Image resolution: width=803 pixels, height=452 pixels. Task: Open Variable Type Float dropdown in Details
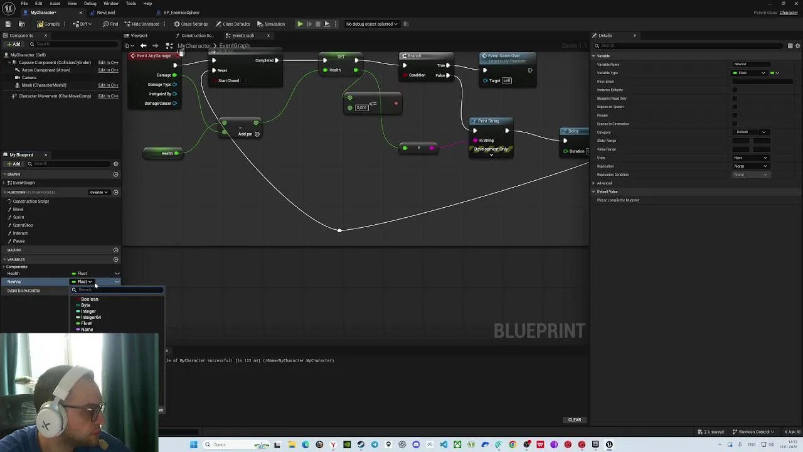750,73
